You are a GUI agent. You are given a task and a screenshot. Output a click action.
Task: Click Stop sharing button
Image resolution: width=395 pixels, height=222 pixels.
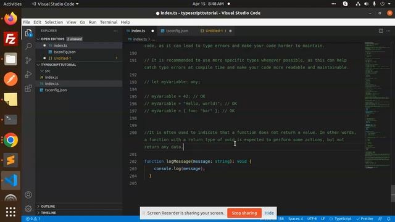(x=244, y=213)
